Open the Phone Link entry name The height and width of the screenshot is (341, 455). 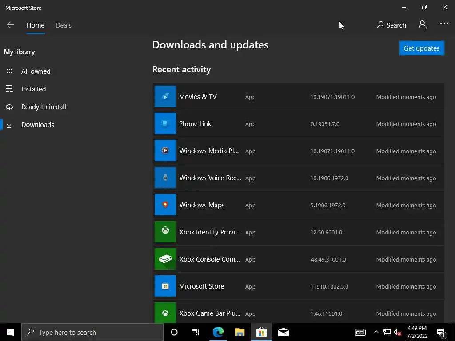point(195,124)
